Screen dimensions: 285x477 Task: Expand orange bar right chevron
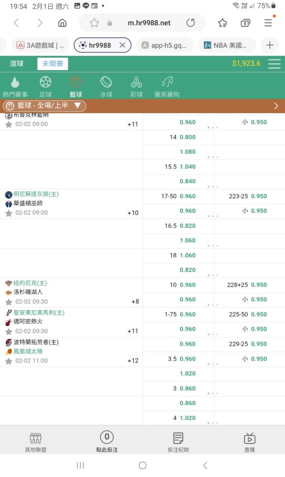click(276, 106)
